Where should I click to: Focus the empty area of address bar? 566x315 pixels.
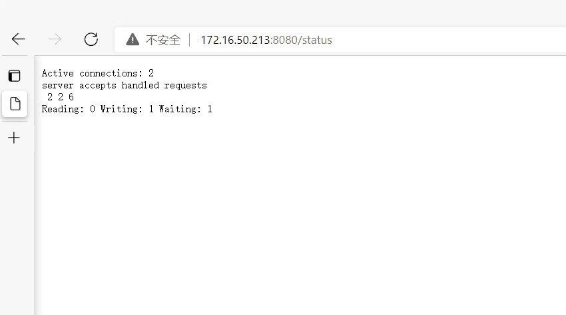pos(447,40)
